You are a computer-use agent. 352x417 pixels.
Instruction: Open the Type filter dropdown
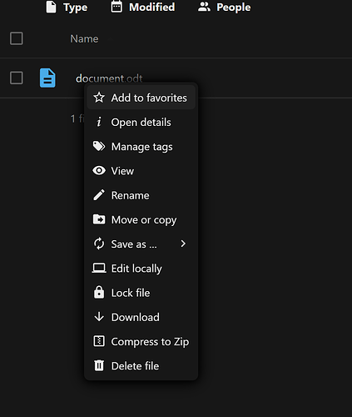point(67,8)
